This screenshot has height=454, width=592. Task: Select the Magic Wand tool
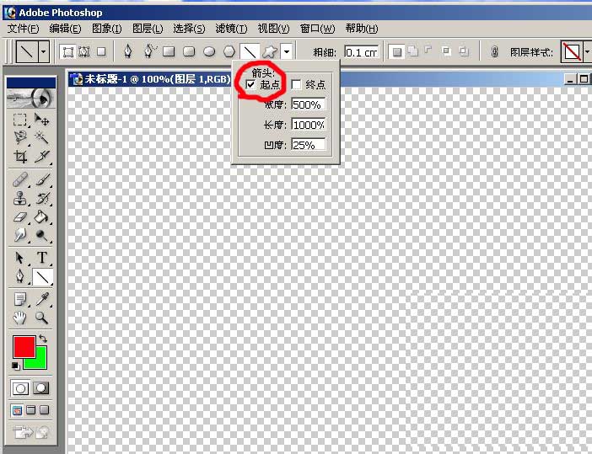point(41,137)
